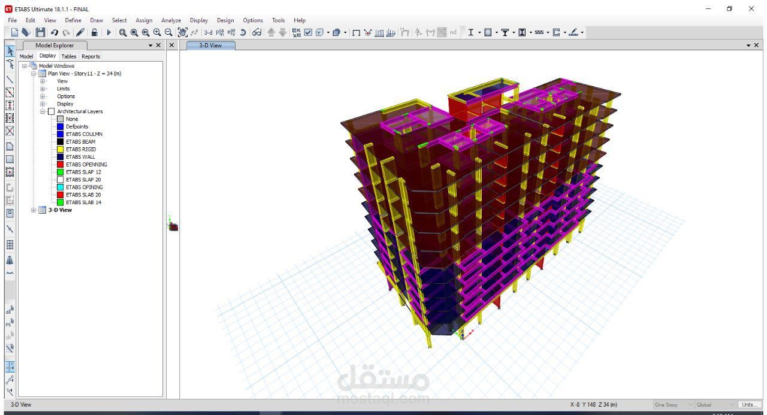Activate the Rubber Band Zoom tool
Screen dimensions: 767x415
(122, 32)
